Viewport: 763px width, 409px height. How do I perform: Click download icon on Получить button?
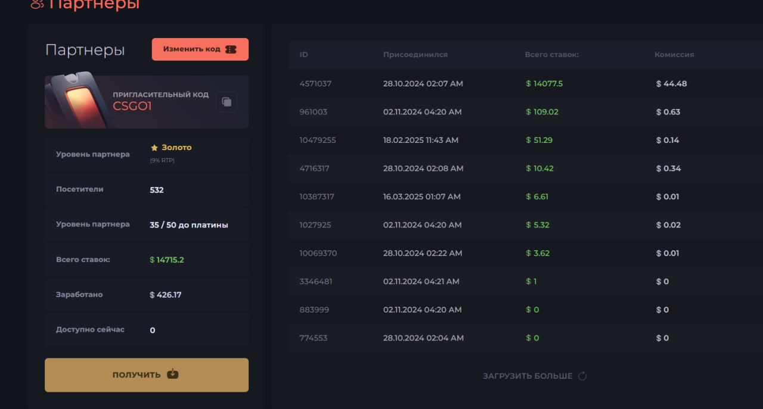coord(172,374)
